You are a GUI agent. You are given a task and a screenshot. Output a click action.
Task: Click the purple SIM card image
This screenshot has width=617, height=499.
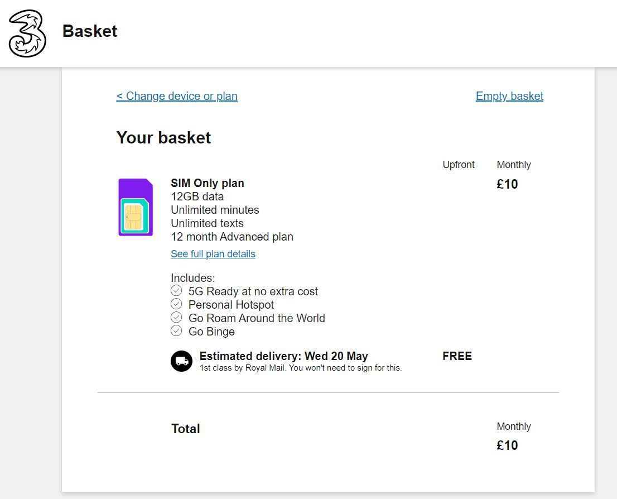136,207
